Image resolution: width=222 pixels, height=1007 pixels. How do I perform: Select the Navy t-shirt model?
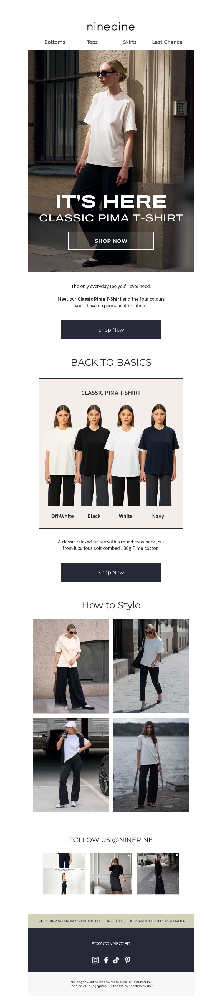coord(158,455)
